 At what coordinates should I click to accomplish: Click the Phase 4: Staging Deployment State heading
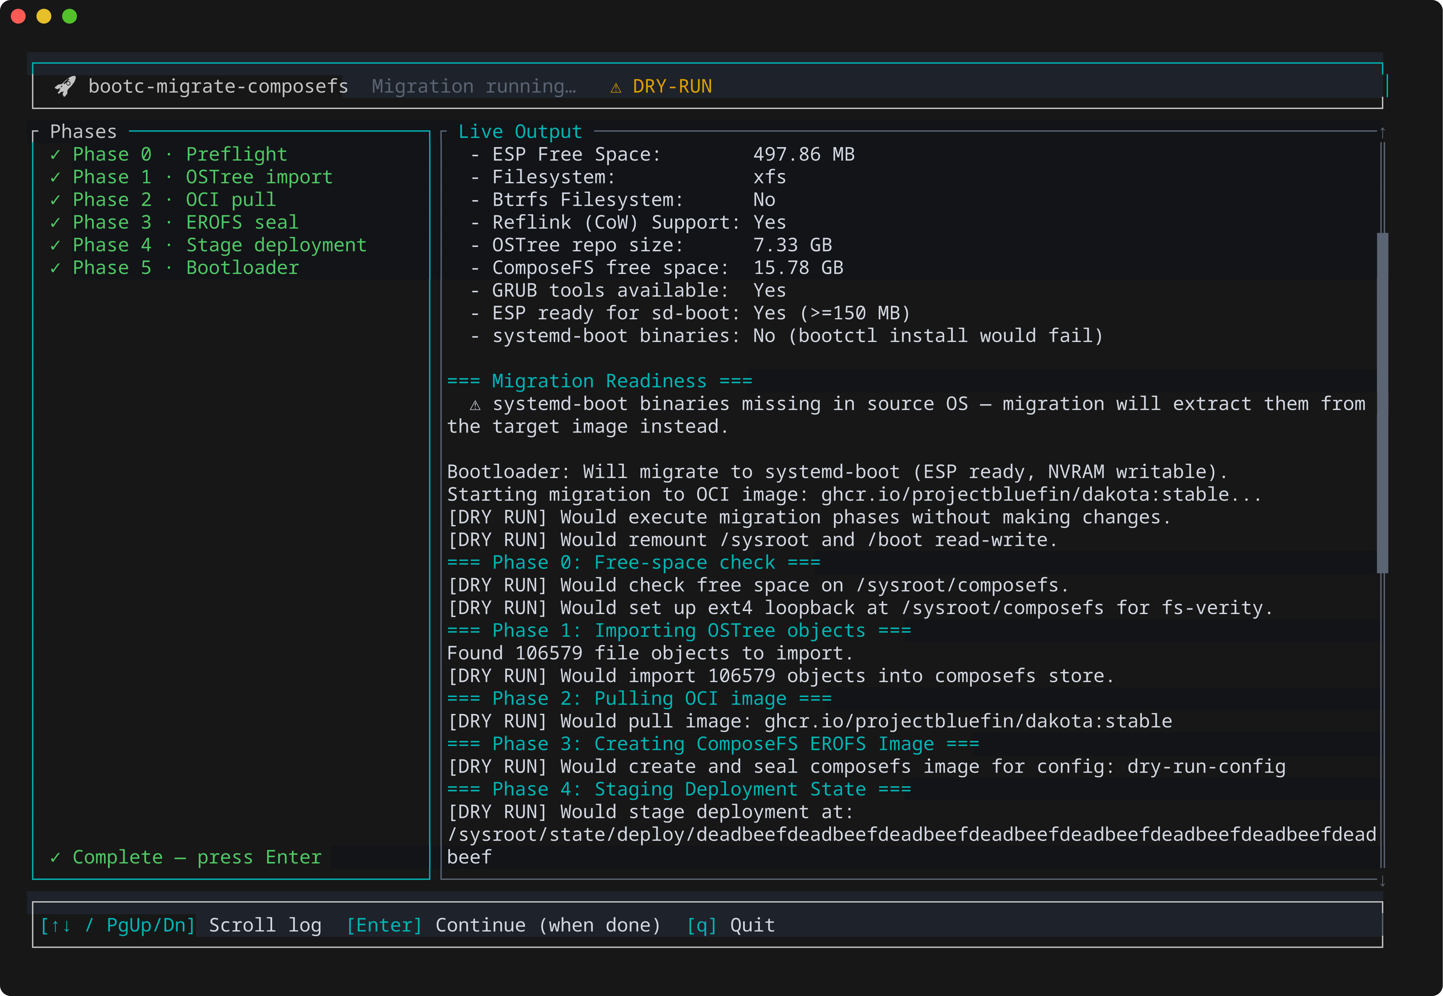point(679,790)
